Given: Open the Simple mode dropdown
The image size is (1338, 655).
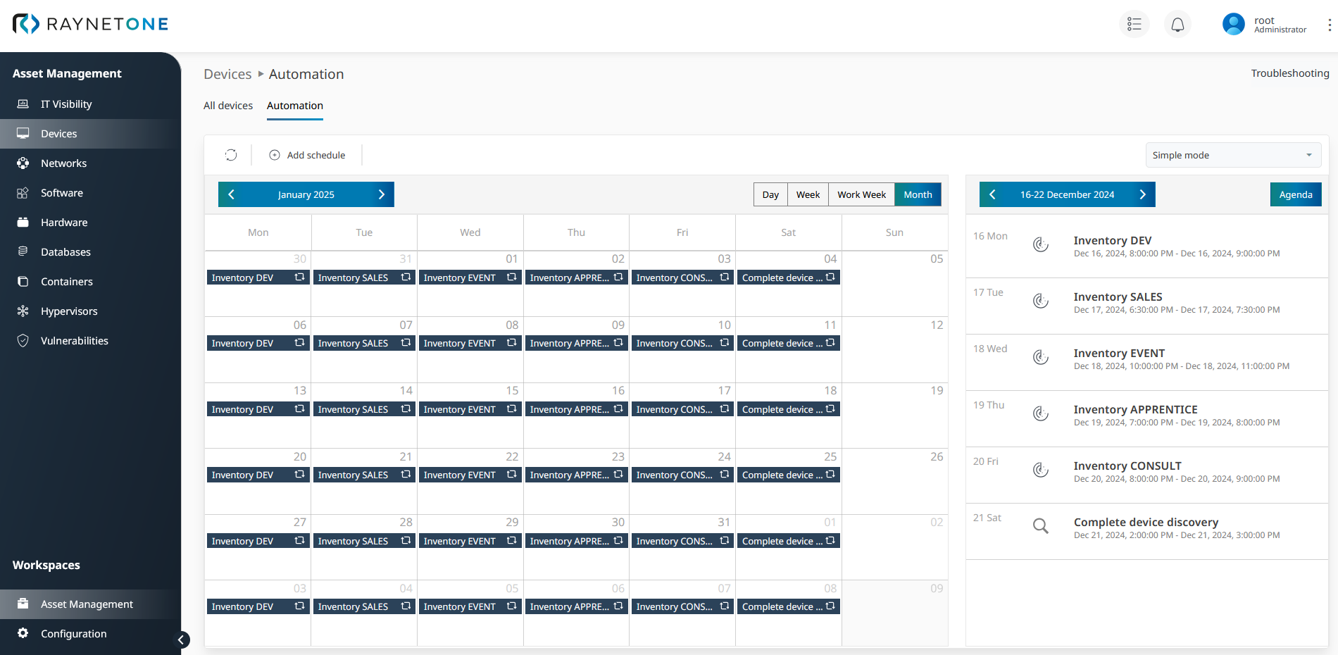Looking at the screenshot, I should point(1232,155).
